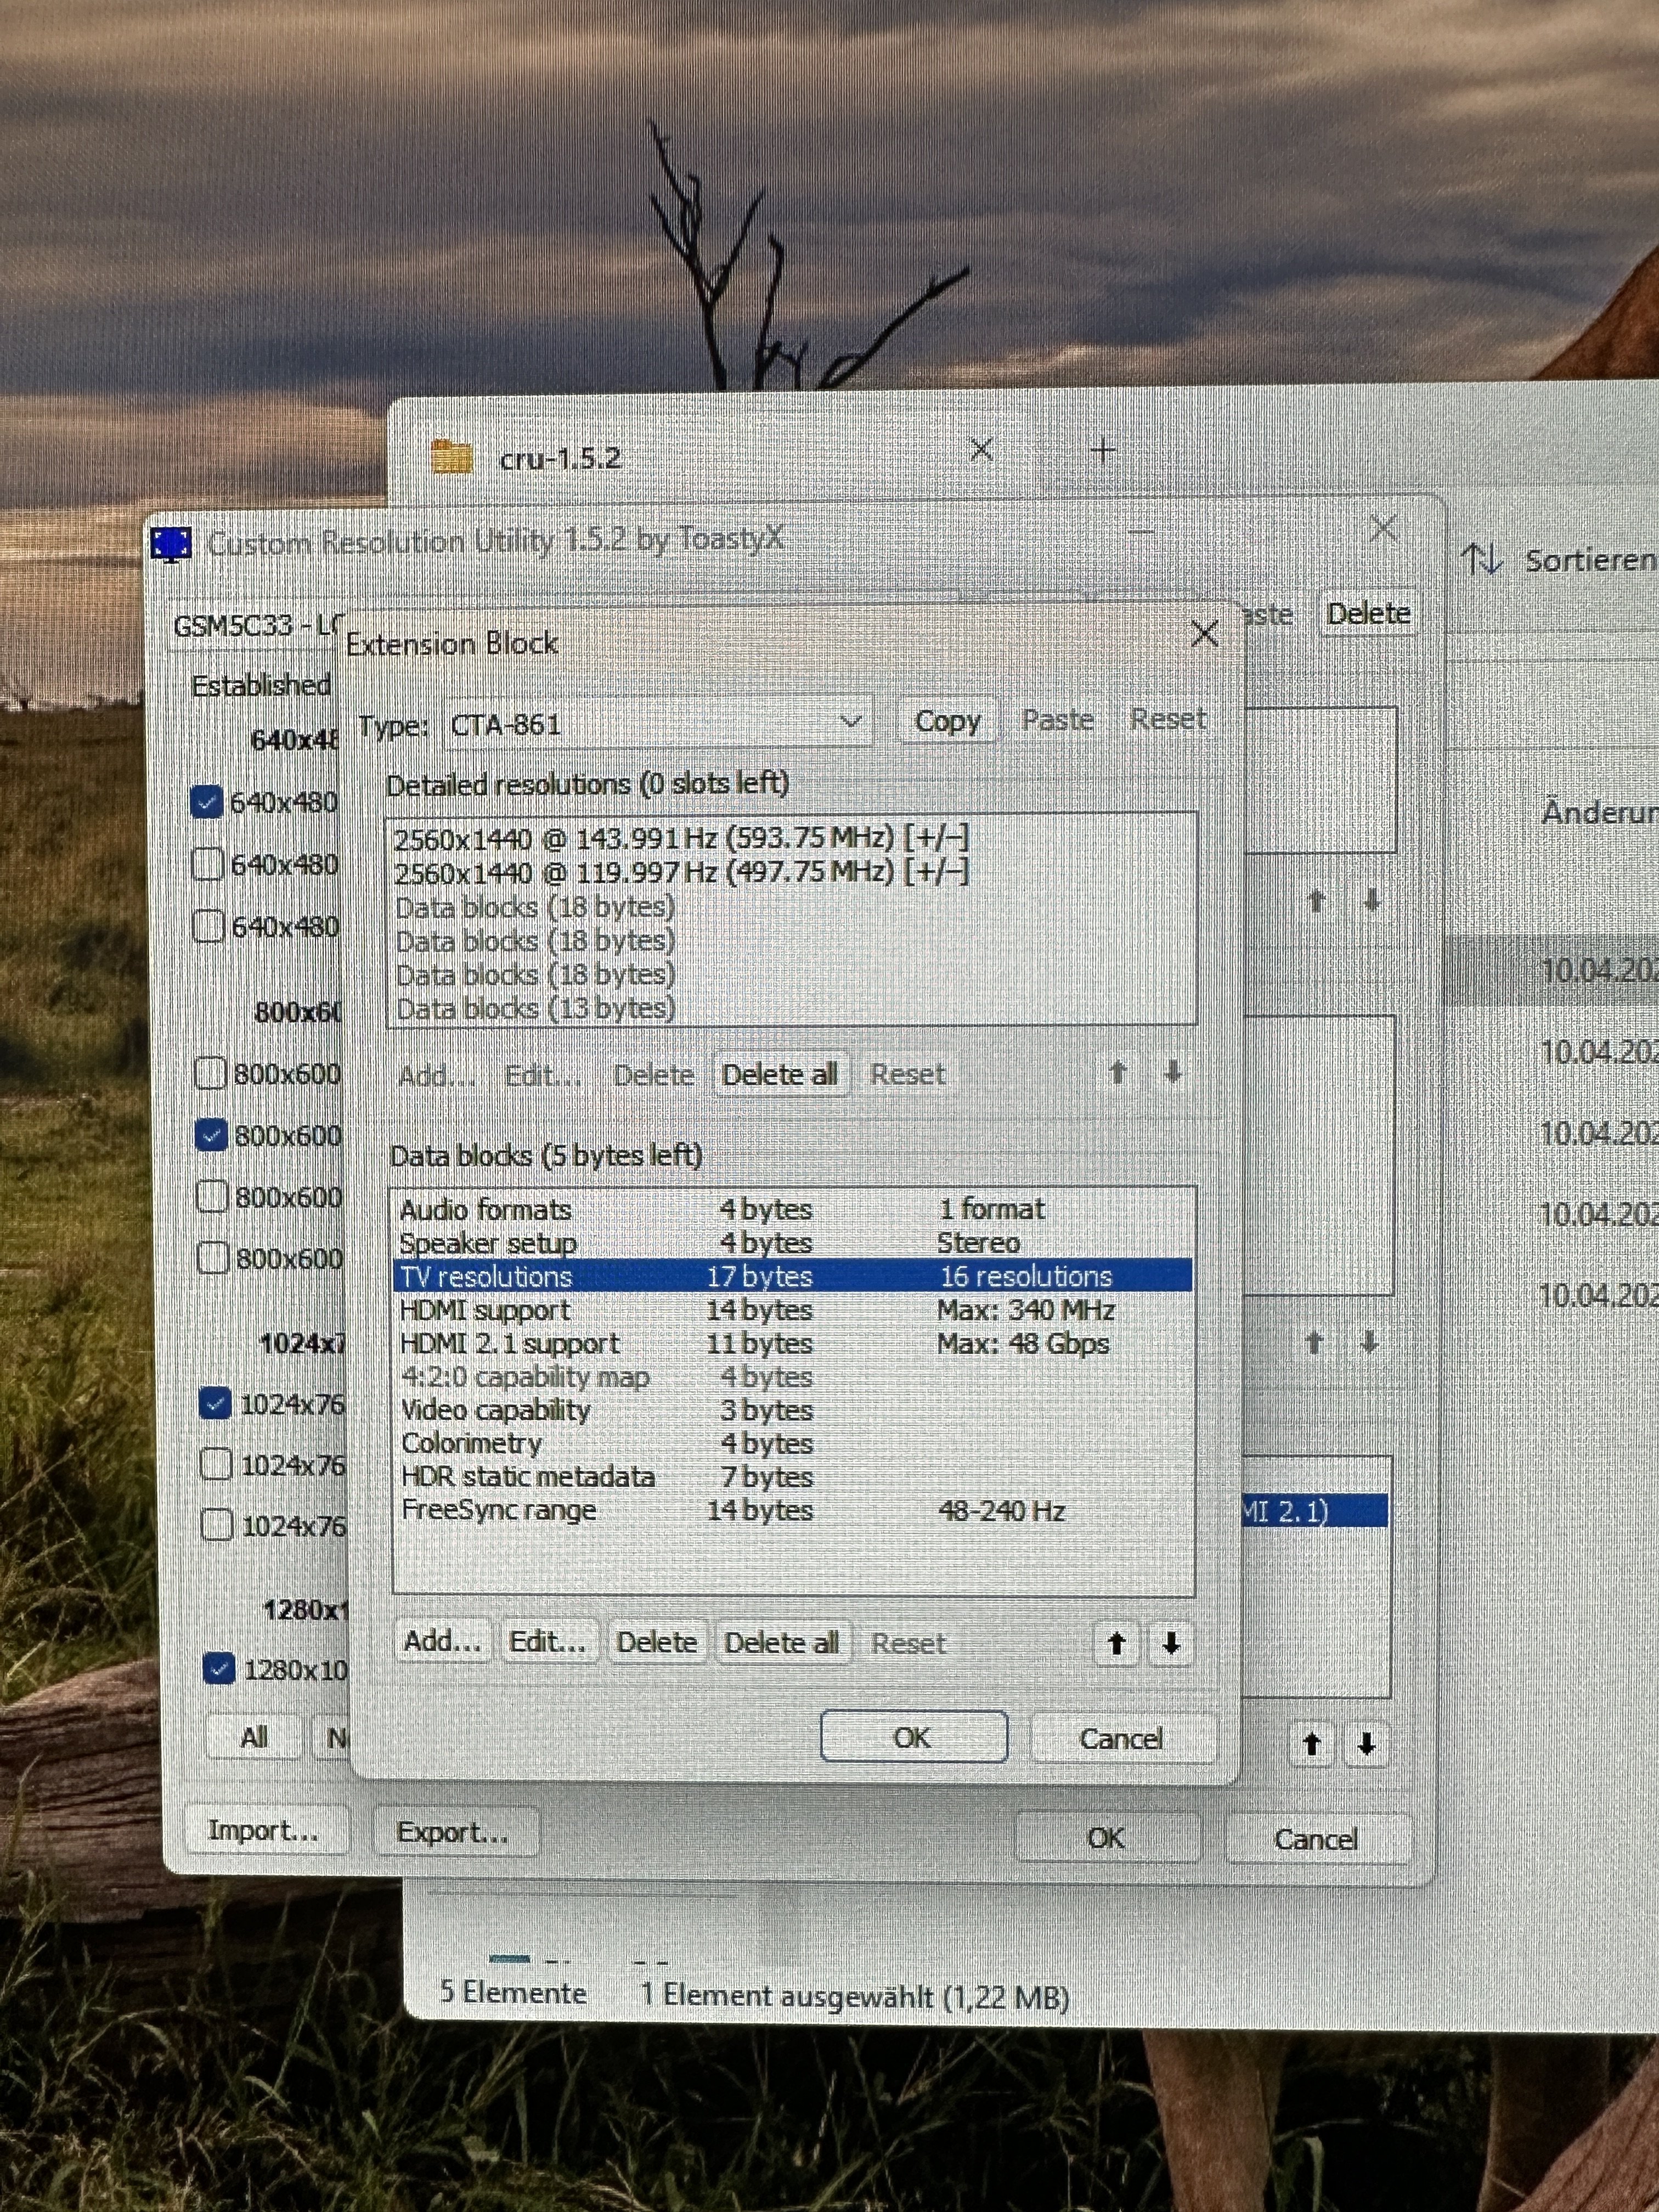Click the cru-1.5.2 folder tab icon
This screenshot has width=1659, height=2212.
coord(452,457)
